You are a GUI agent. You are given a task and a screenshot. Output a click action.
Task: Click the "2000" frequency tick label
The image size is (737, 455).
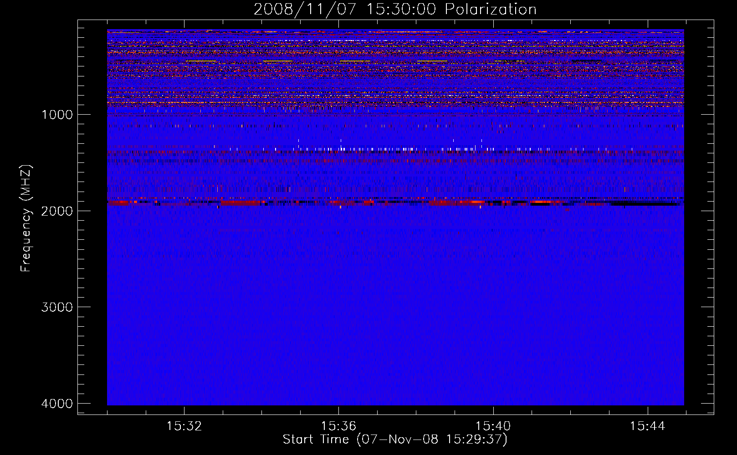pyautogui.click(x=57, y=211)
